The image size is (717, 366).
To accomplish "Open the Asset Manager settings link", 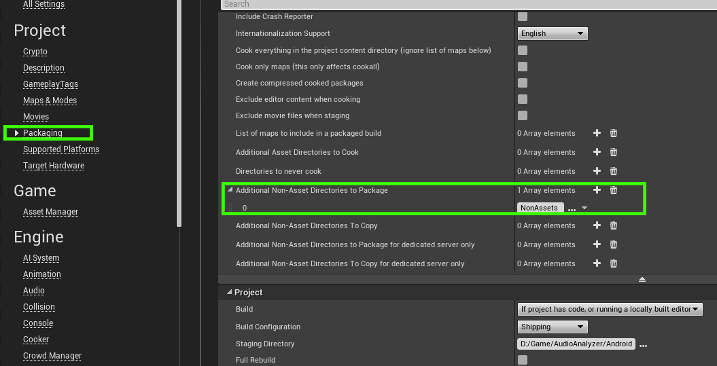I will point(50,212).
